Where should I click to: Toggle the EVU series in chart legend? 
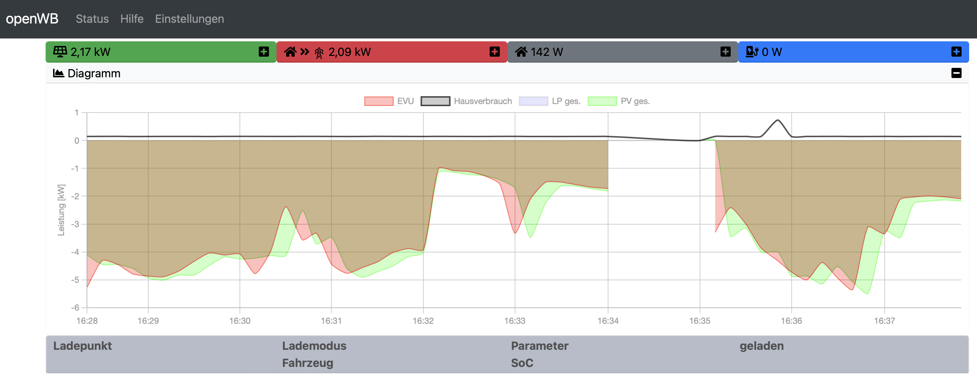[x=389, y=101]
